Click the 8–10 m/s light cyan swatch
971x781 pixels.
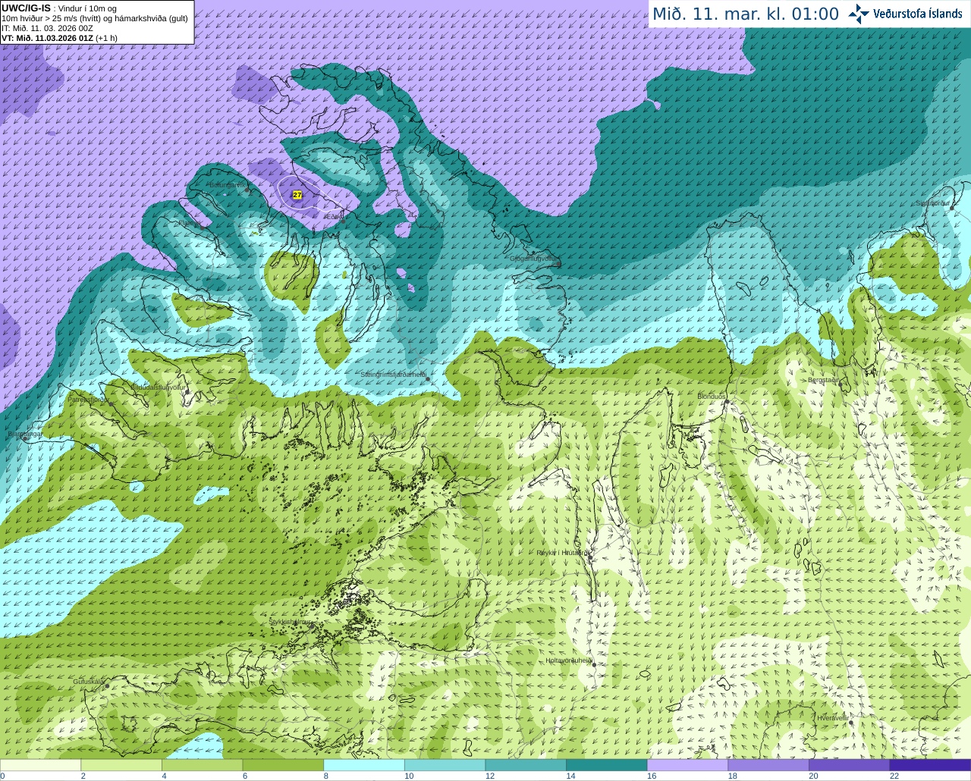point(364,765)
